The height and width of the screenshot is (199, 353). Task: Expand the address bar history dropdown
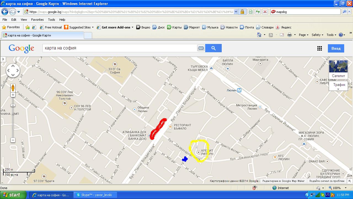click(236, 12)
